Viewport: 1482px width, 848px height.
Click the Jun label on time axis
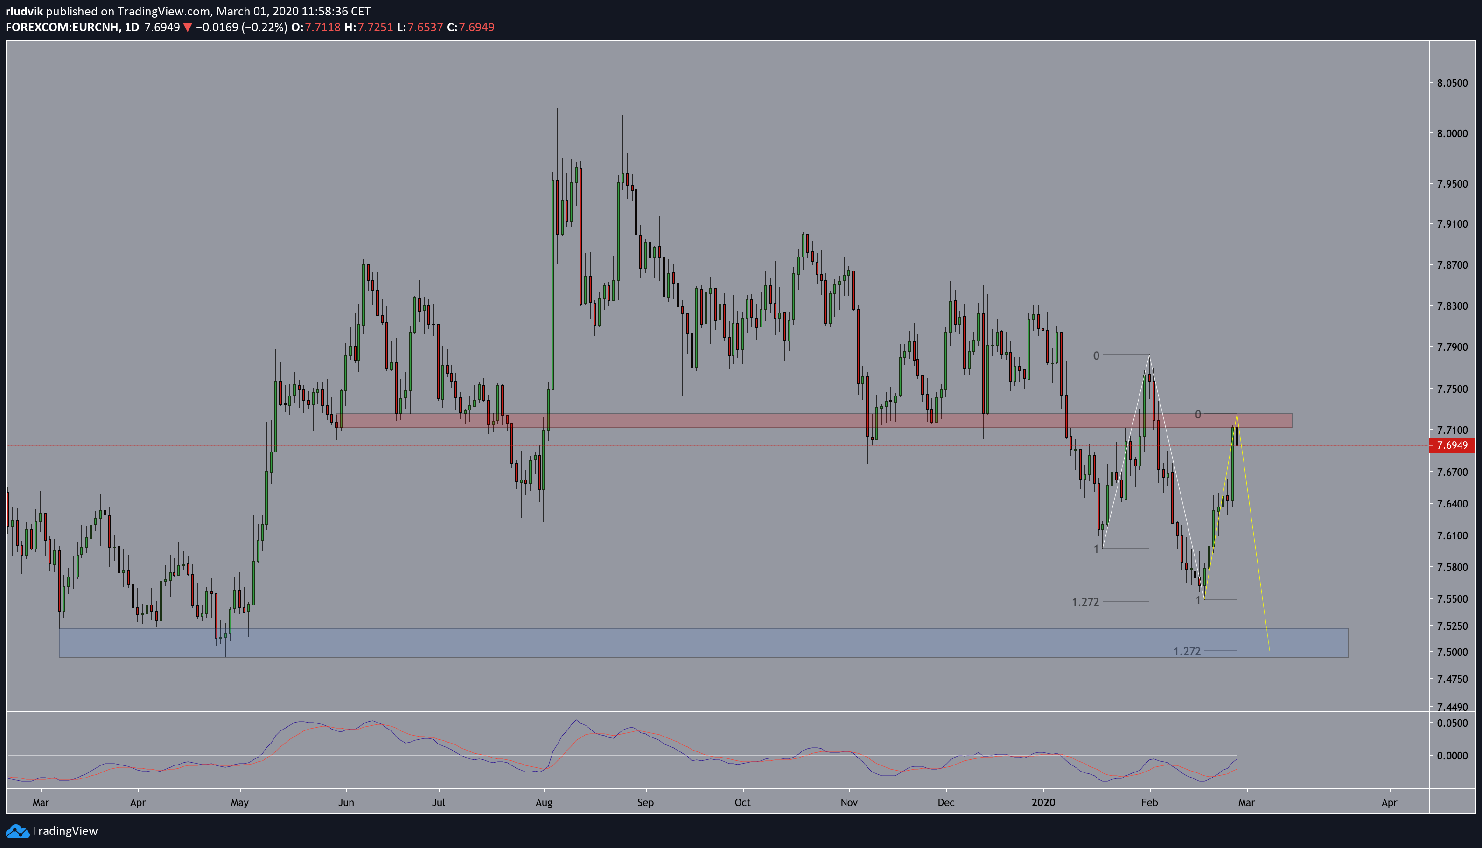[x=346, y=803]
